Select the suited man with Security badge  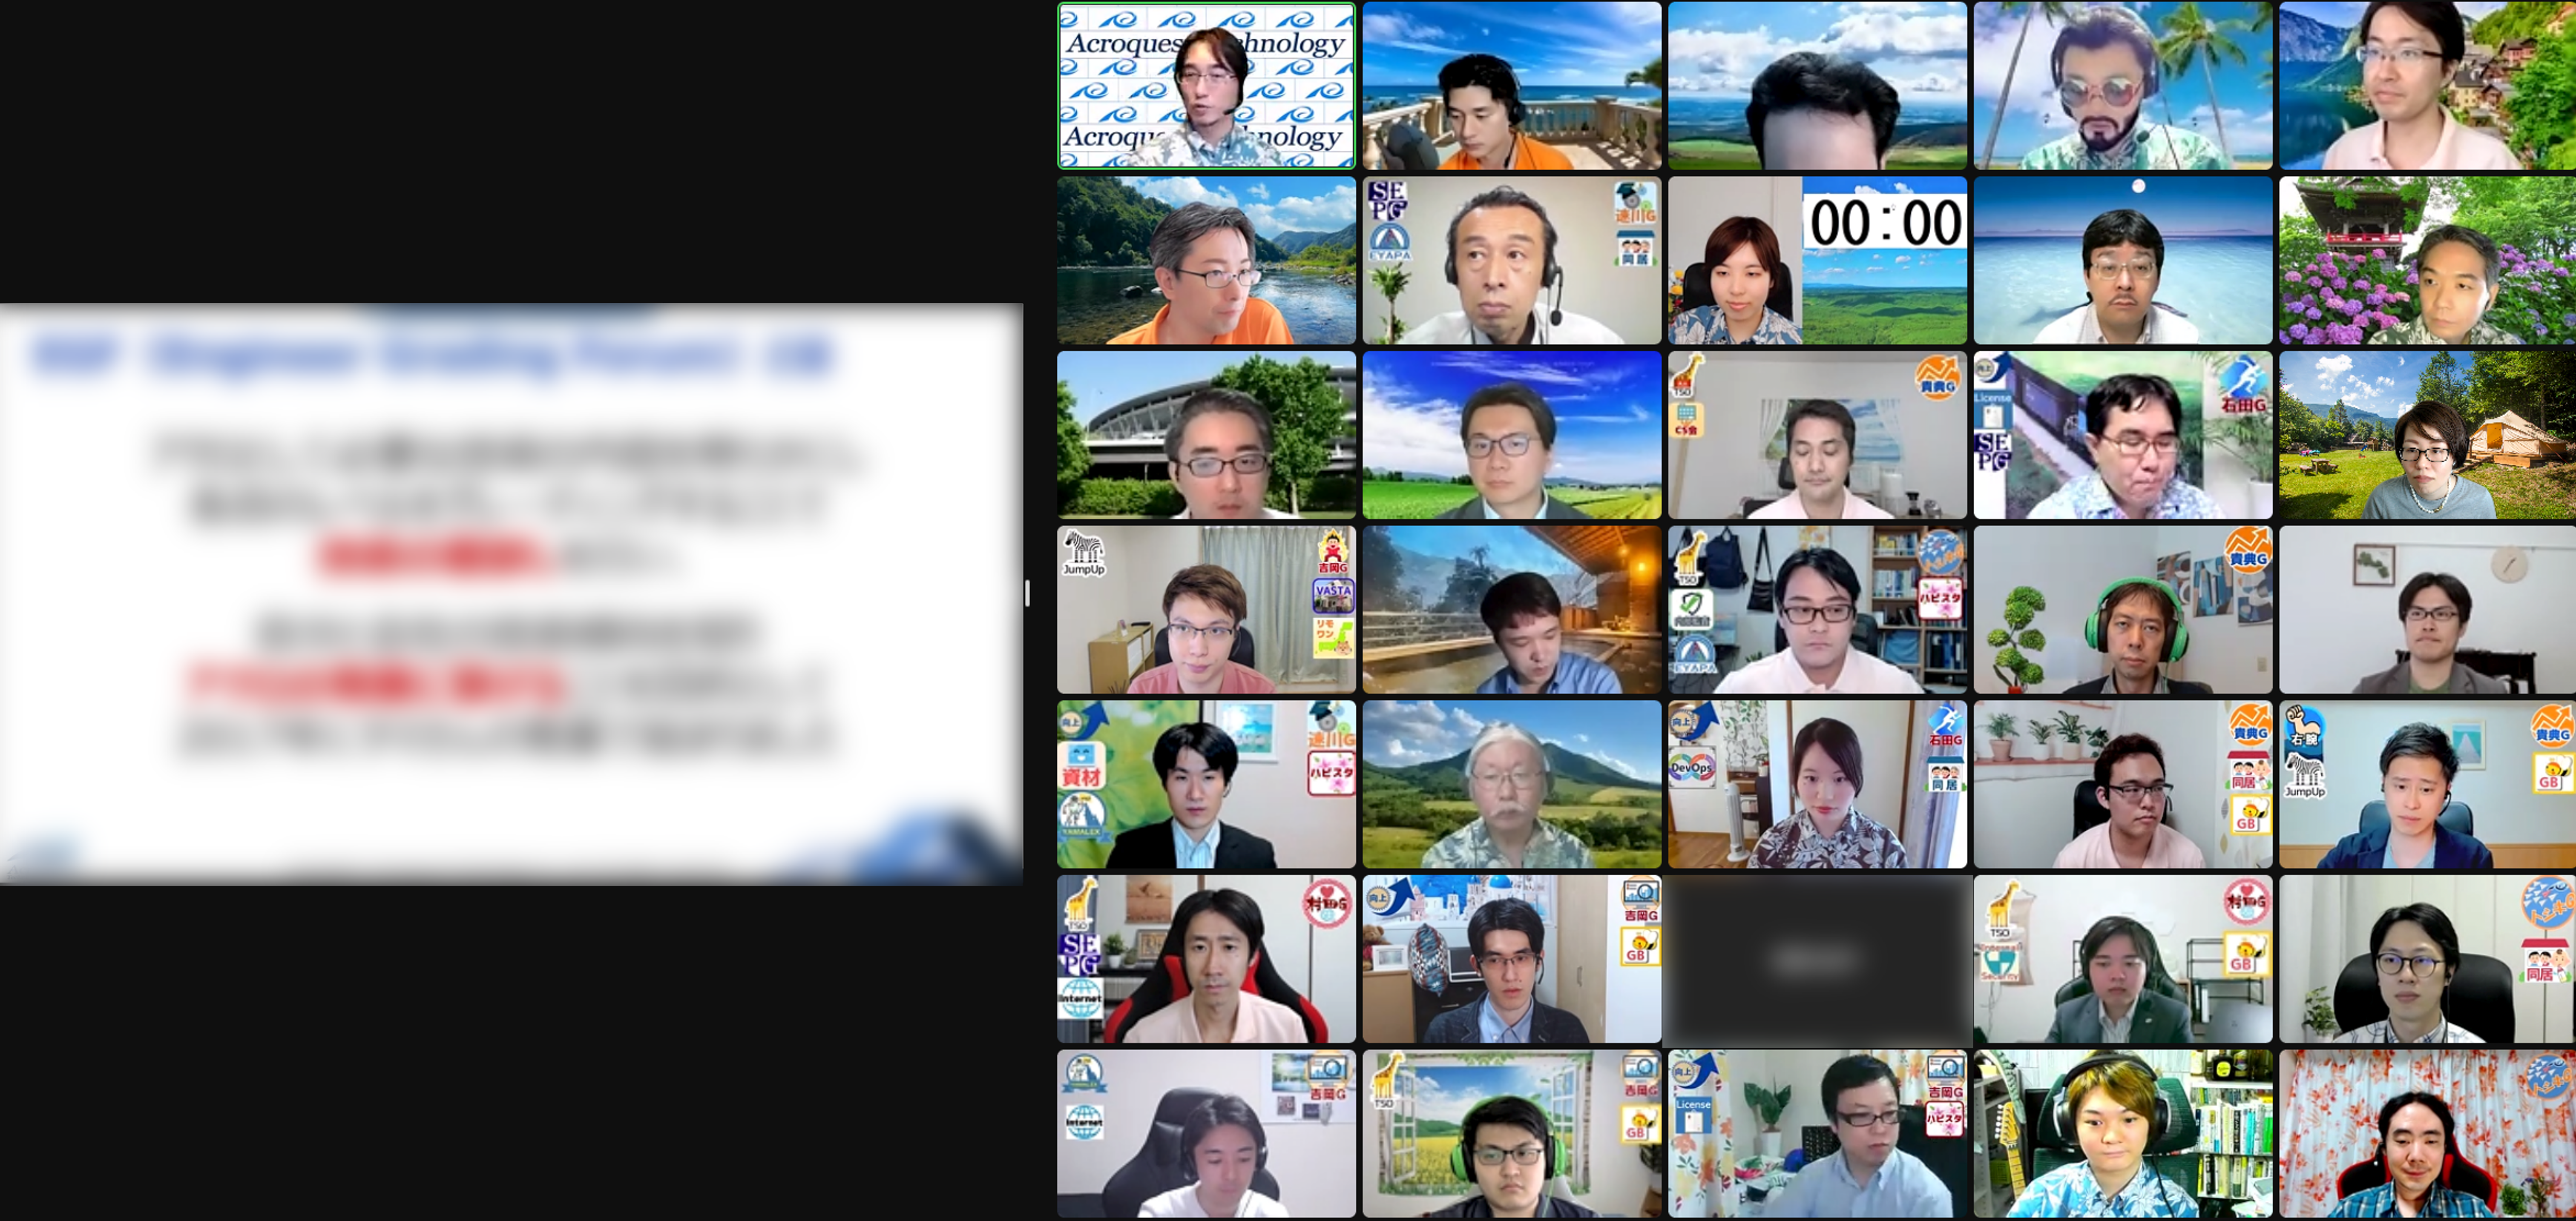[2122, 959]
